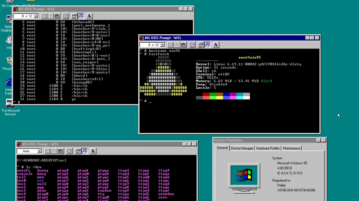Click 'C:\WINDOWS\DESKTOP>wsl' prompt line

click(41, 161)
